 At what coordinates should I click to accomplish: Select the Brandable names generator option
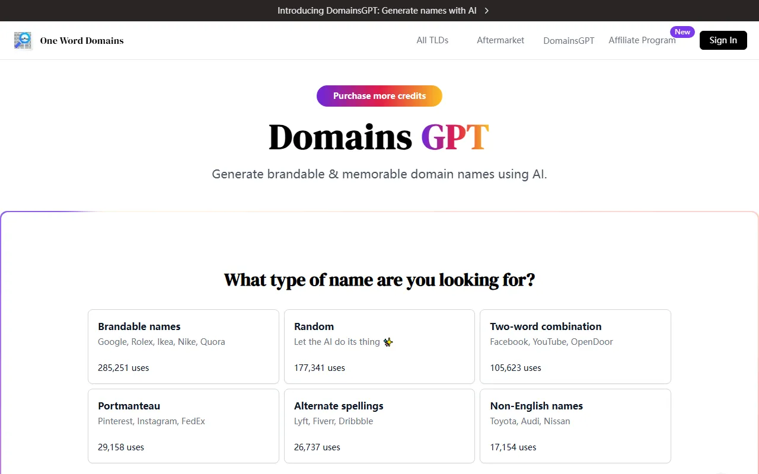click(x=183, y=347)
